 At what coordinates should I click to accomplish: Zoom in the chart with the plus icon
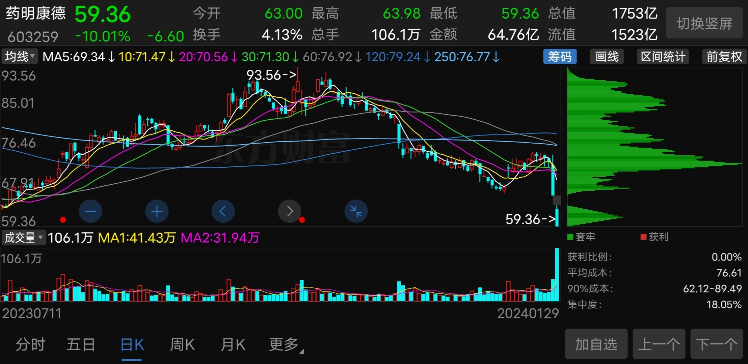[157, 211]
